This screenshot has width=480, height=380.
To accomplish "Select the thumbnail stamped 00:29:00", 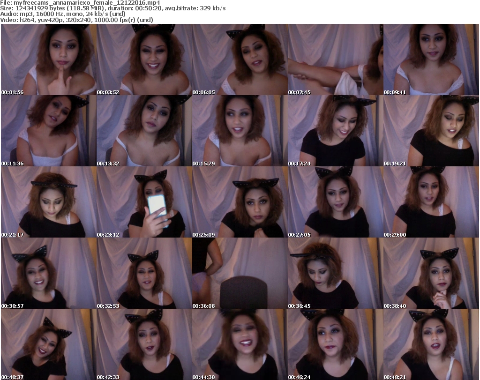I will 431,202.
